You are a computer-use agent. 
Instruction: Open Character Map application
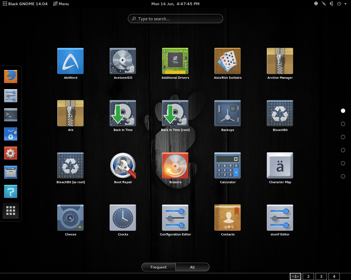point(280,166)
